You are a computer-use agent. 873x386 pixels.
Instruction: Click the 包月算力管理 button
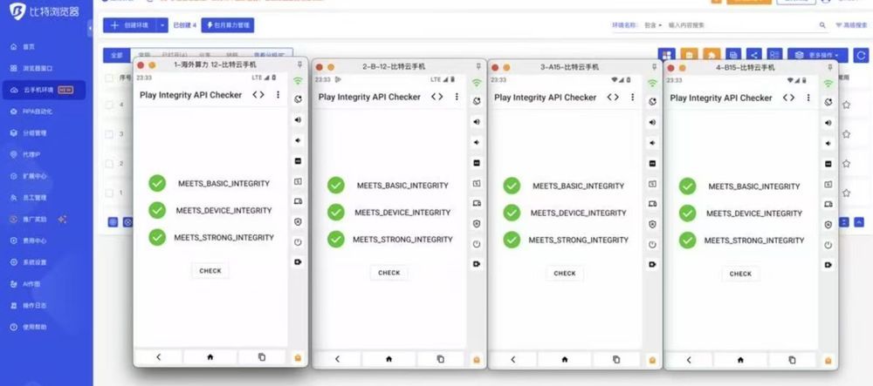(x=228, y=25)
